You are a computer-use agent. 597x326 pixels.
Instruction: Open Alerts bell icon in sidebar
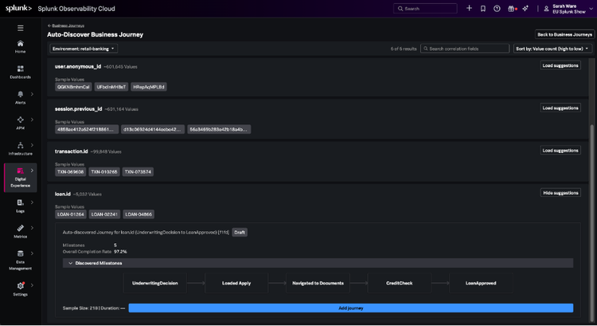pyautogui.click(x=20, y=94)
